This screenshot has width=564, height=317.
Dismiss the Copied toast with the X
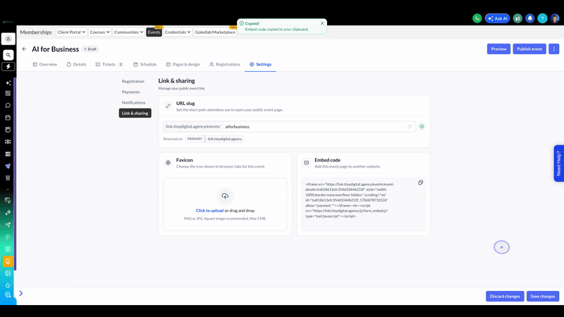[x=322, y=23]
